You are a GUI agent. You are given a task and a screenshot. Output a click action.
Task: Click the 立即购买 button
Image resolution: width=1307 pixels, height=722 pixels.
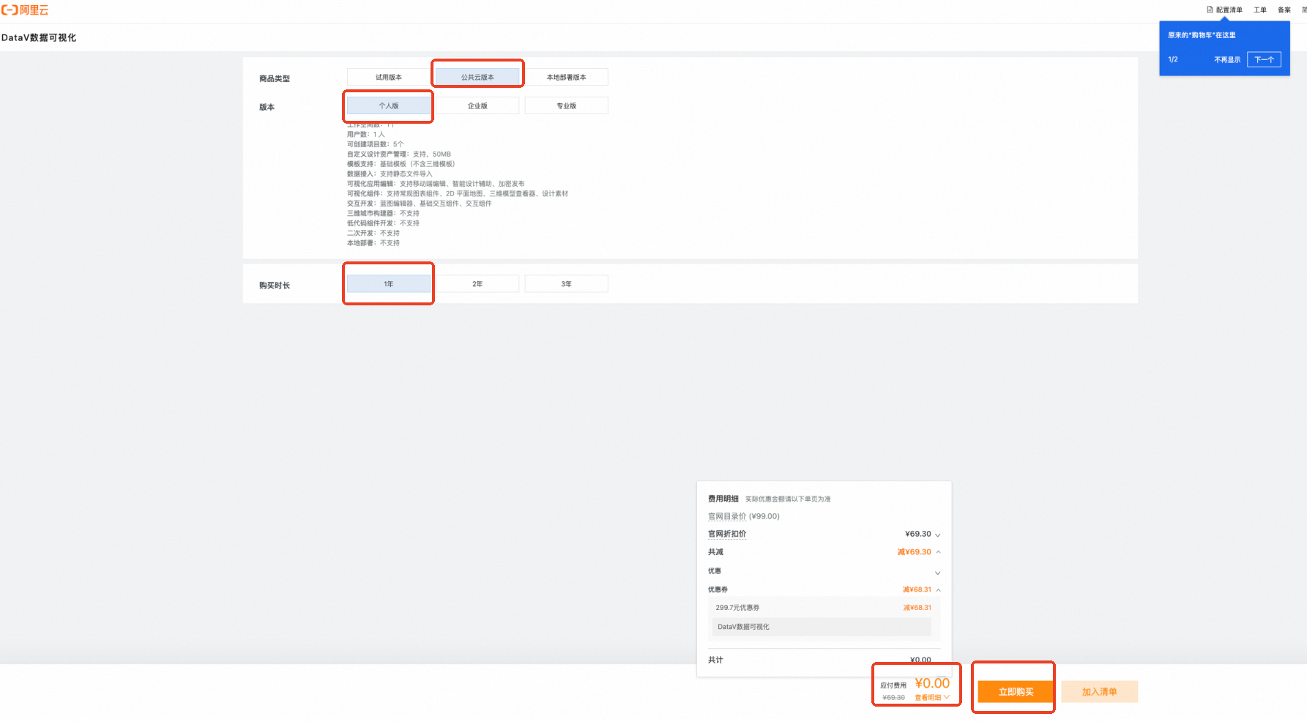(1016, 692)
